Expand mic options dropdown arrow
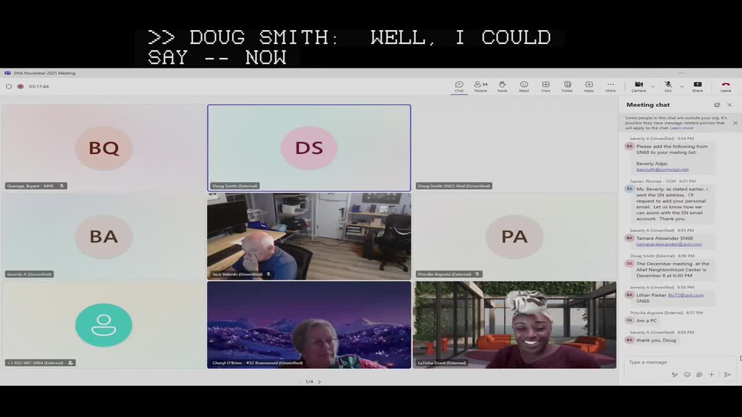The width and height of the screenshot is (742, 417). pos(681,86)
